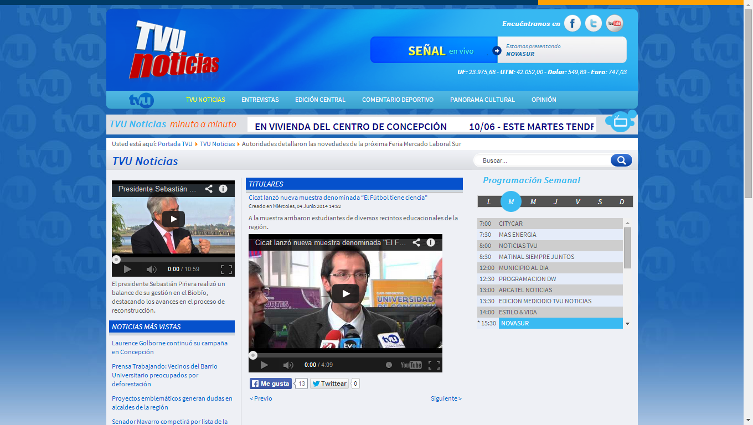Click the Facebook Me gusta button
This screenshot has height=425, width=753.
(271, 383)
